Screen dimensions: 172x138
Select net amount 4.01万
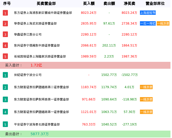[130, 87]
